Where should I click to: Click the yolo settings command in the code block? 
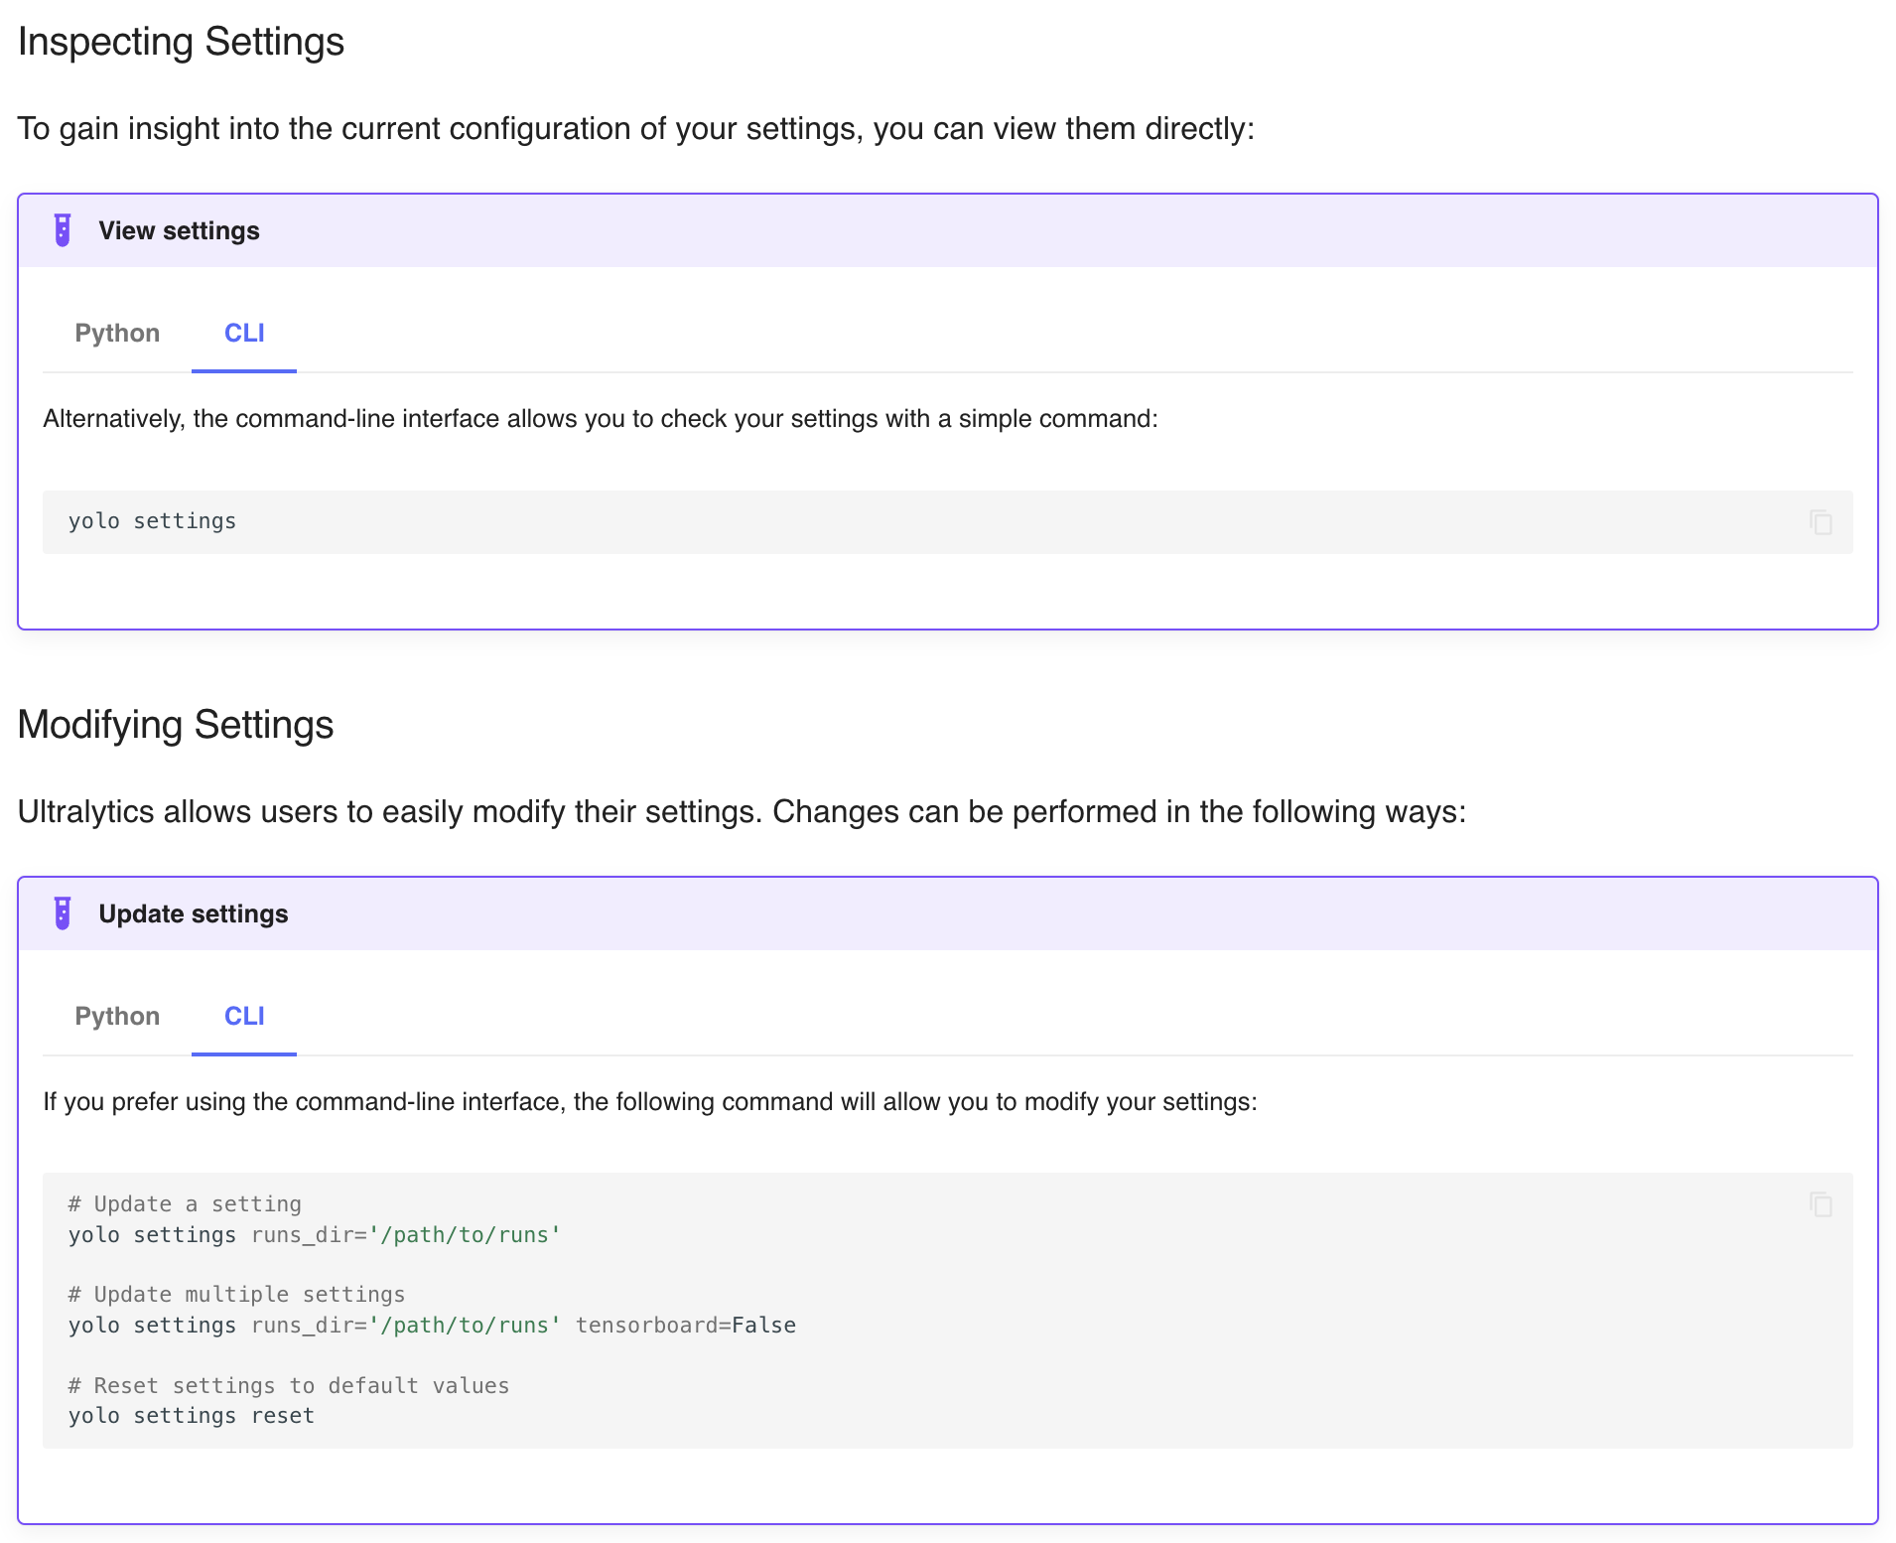pyautogui.click(x=151, y=521)
